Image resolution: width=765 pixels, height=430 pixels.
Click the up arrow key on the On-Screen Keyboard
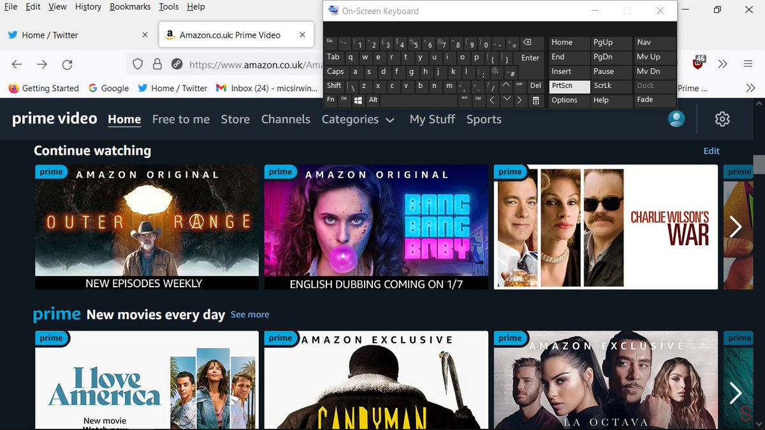506,85
